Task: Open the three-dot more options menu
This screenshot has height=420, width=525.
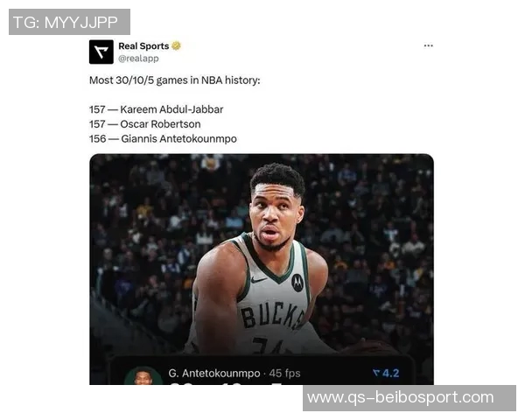Action: (x=428, y=45)
